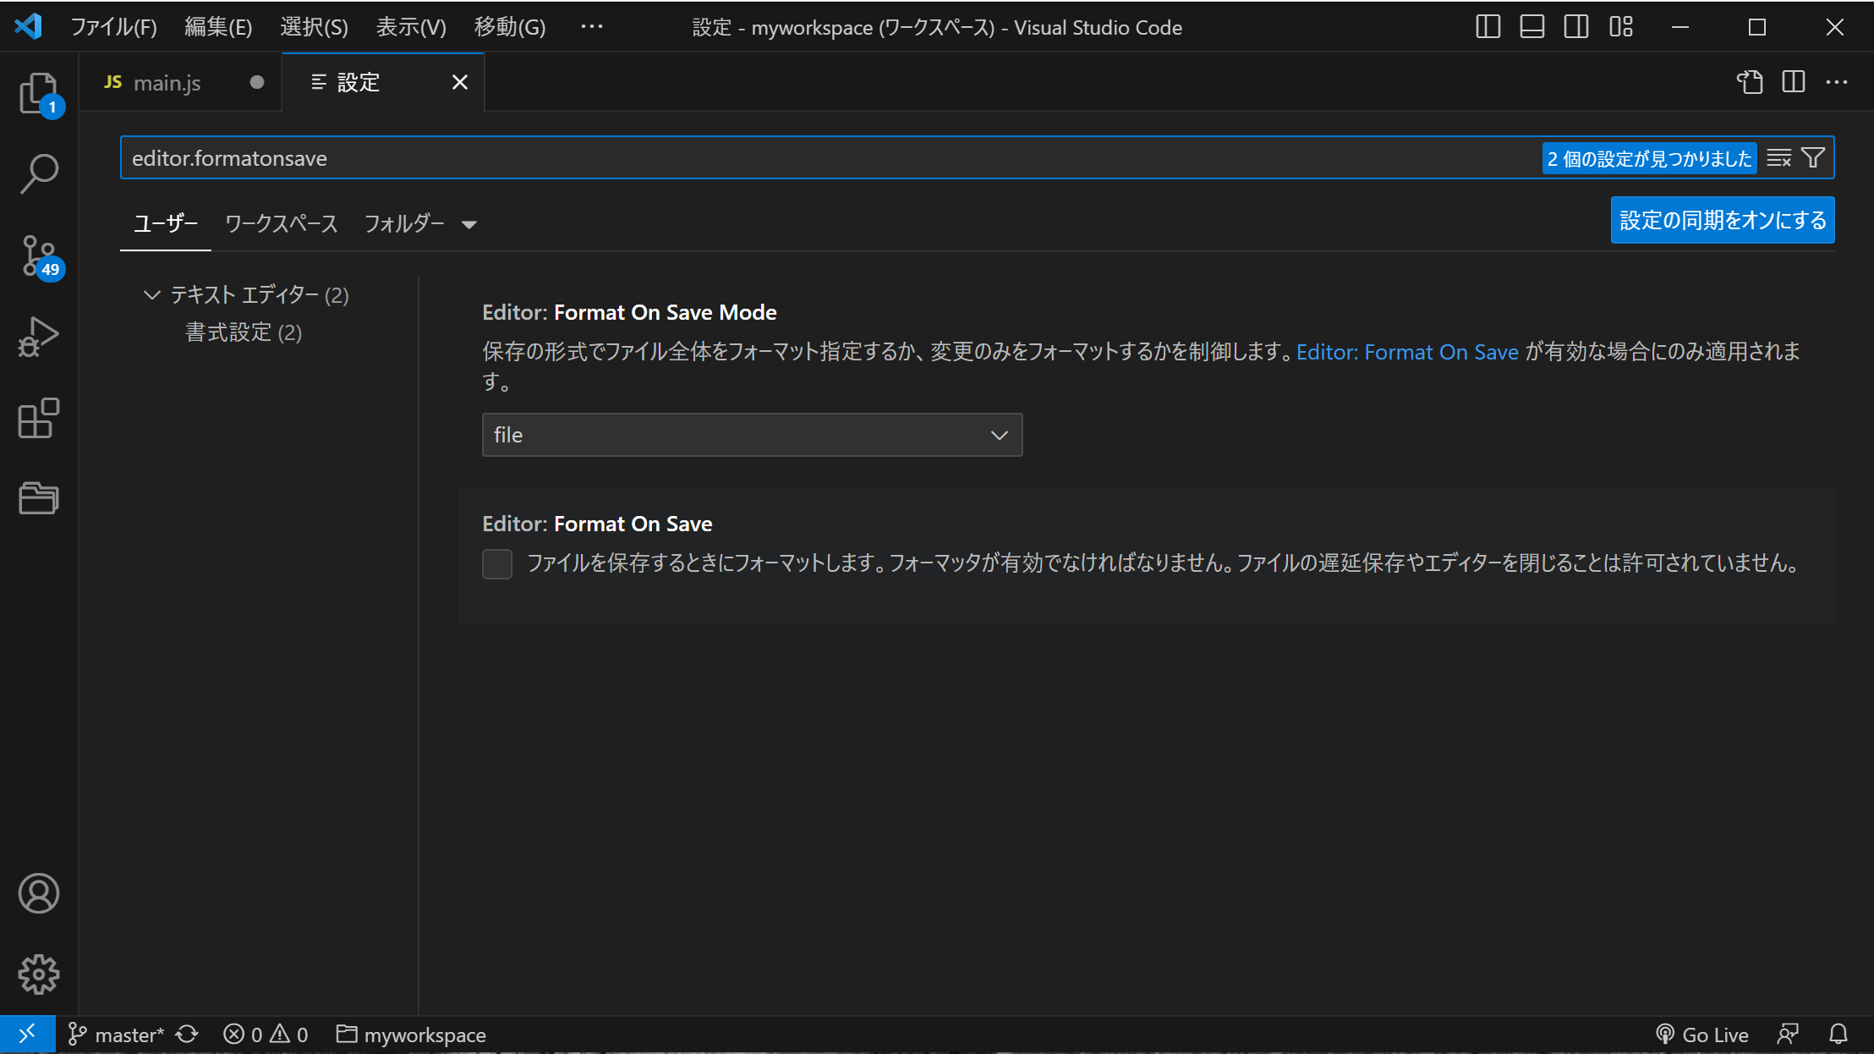Click the remote window indicator
The width and height of the screenshot is (1874, 1054).
[x=27, y=1035]
